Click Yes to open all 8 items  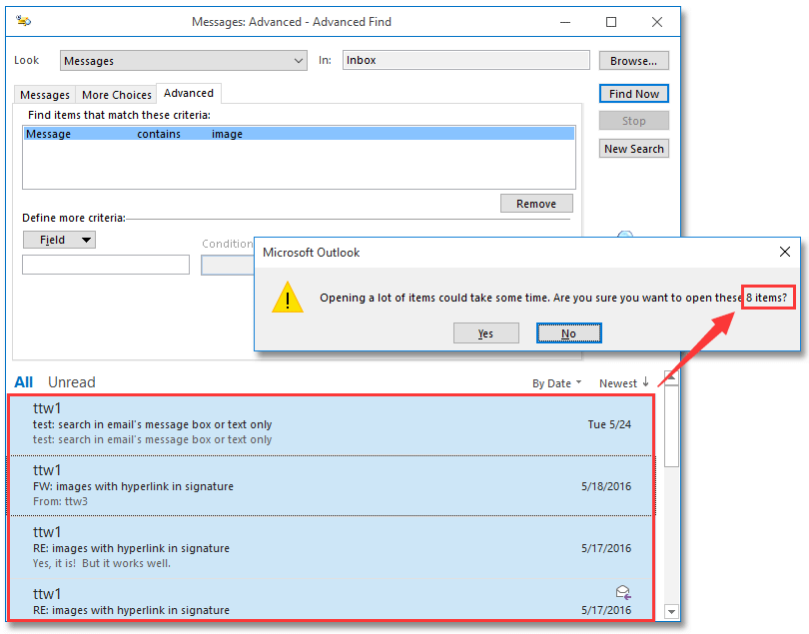coord(486,332)
